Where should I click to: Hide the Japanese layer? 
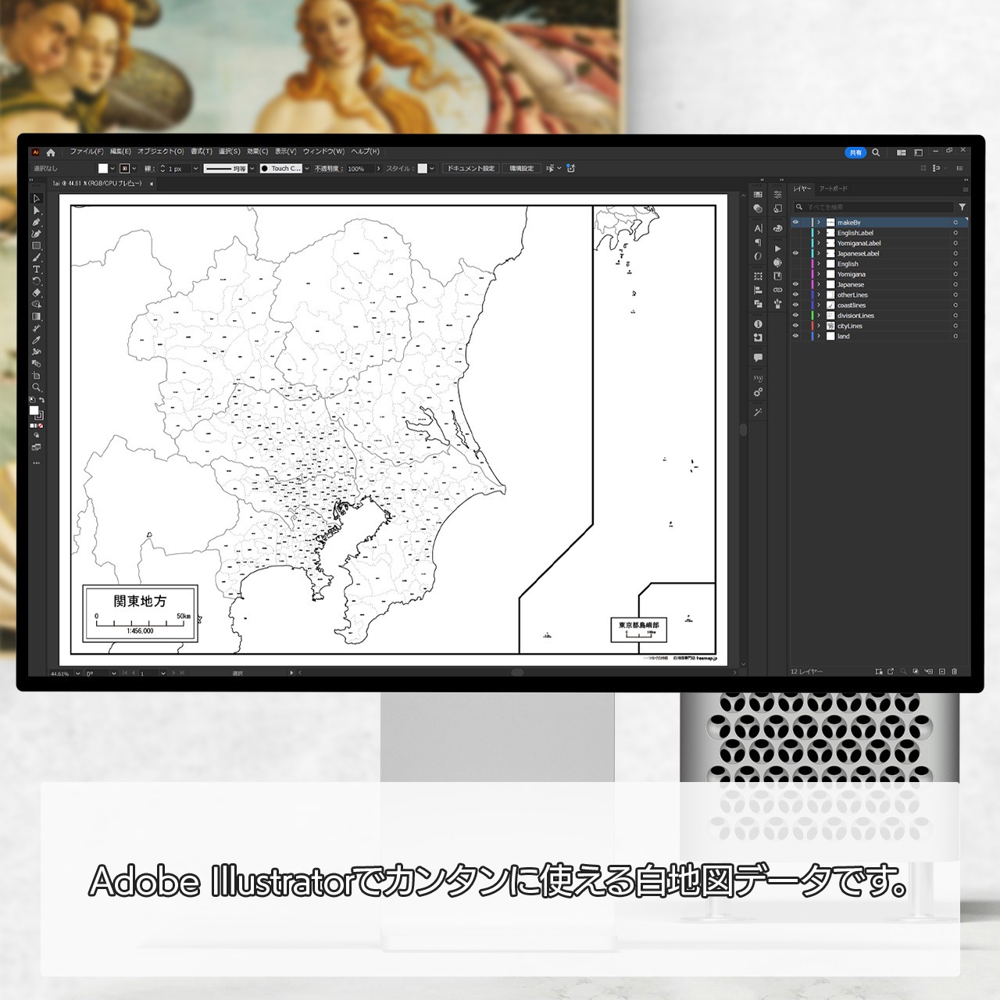pyautogui.click(x=795, y=284)
